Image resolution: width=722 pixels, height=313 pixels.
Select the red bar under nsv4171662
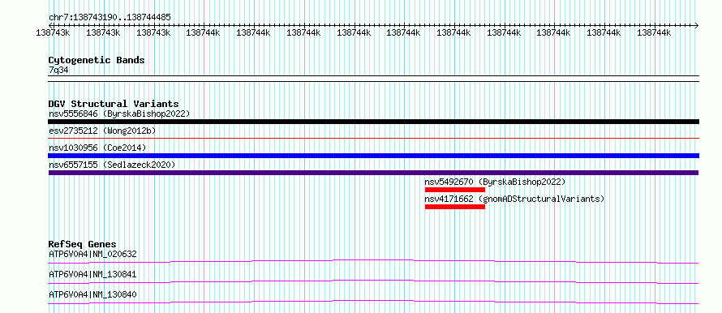tap(455, 207)
